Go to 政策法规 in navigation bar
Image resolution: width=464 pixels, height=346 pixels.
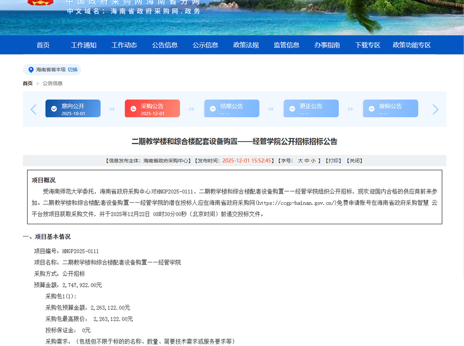tap(246, 45)
